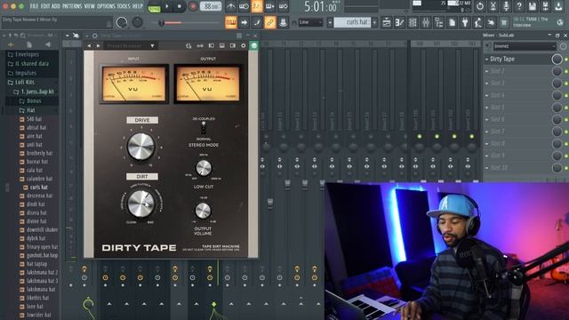Select curls hat sample in browser

click(39, 188)
